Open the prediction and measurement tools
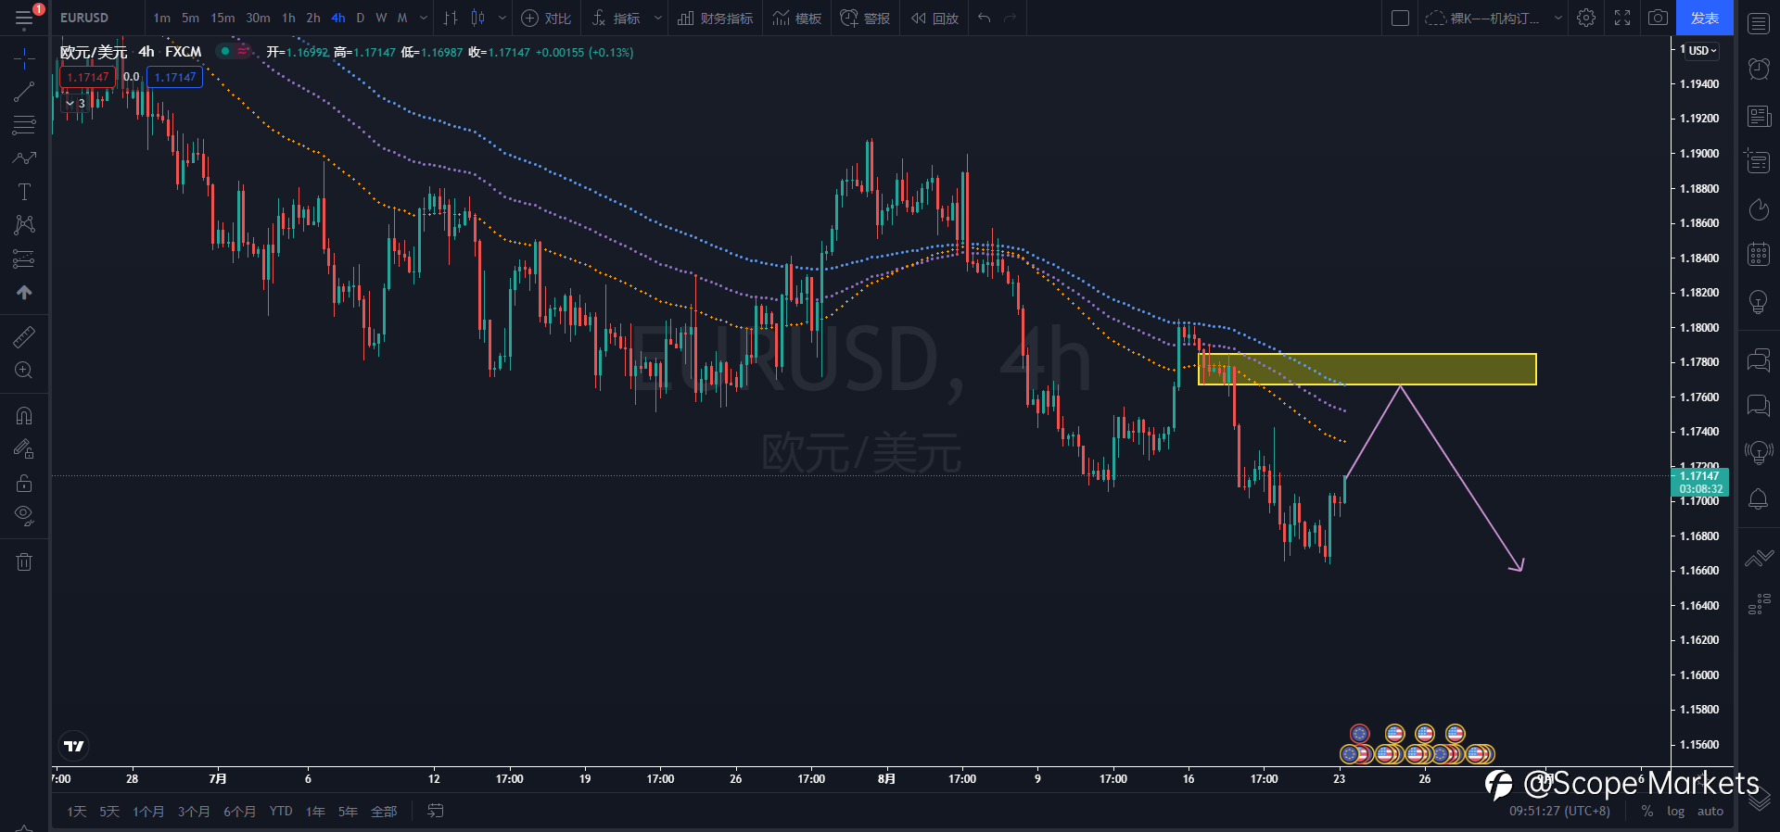Image resolution: width=1780 pixels, height=832 pixels. click(x=24, y=258)
